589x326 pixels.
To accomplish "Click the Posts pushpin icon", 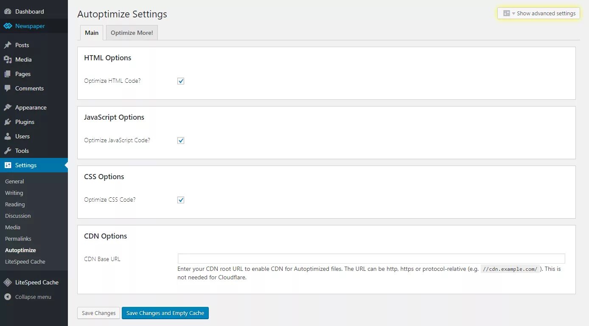I will click(8, 45).
